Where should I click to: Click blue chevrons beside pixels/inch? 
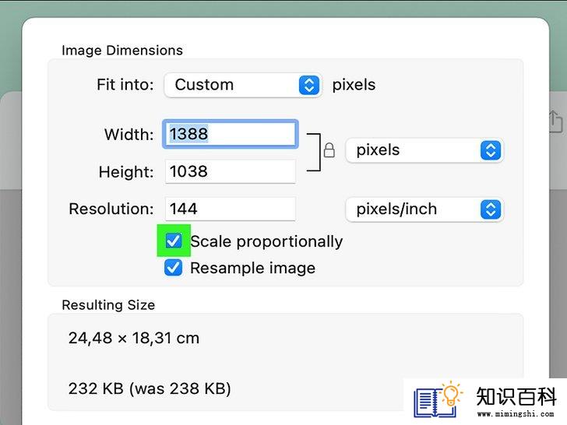click(490, 209)
